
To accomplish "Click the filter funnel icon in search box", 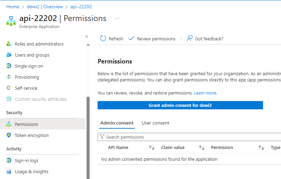I will coord(102,137).
